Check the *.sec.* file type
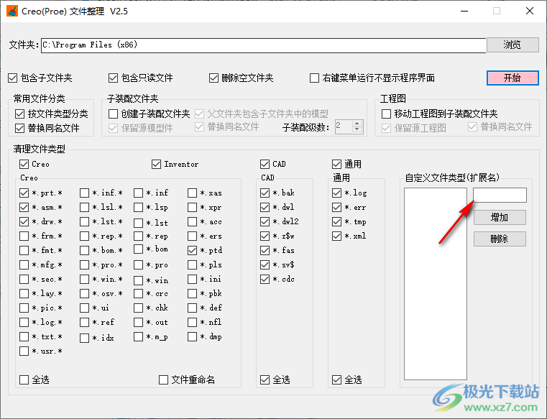Screen dimensions: 547x419 (24, 279)
